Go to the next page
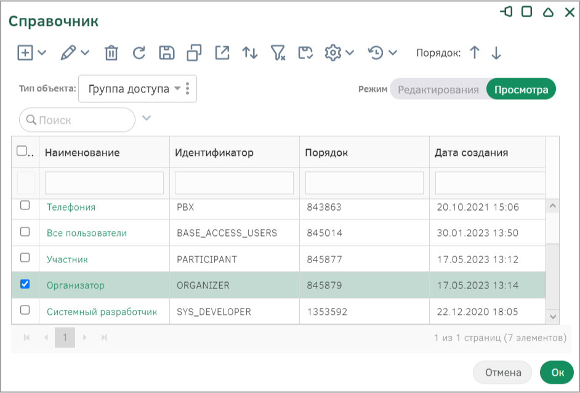Image resolution: width=580 pixels, height=393 pixels. coord(85,338)
